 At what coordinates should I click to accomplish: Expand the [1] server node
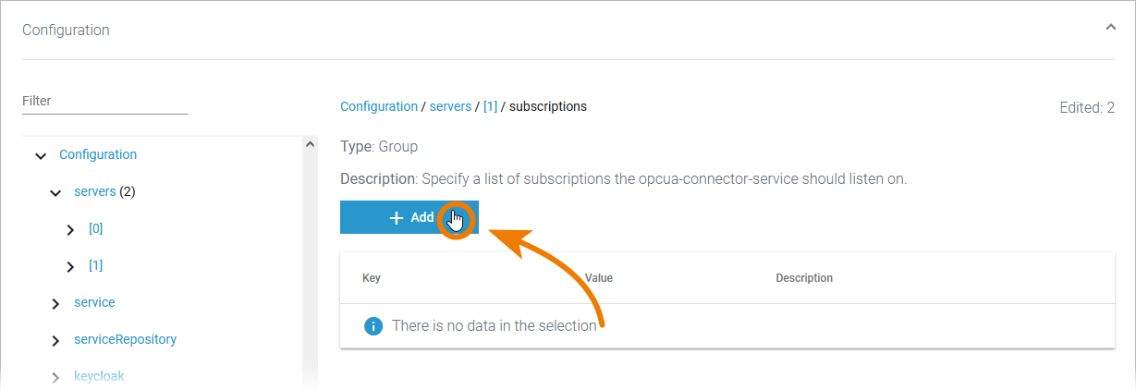70,267
